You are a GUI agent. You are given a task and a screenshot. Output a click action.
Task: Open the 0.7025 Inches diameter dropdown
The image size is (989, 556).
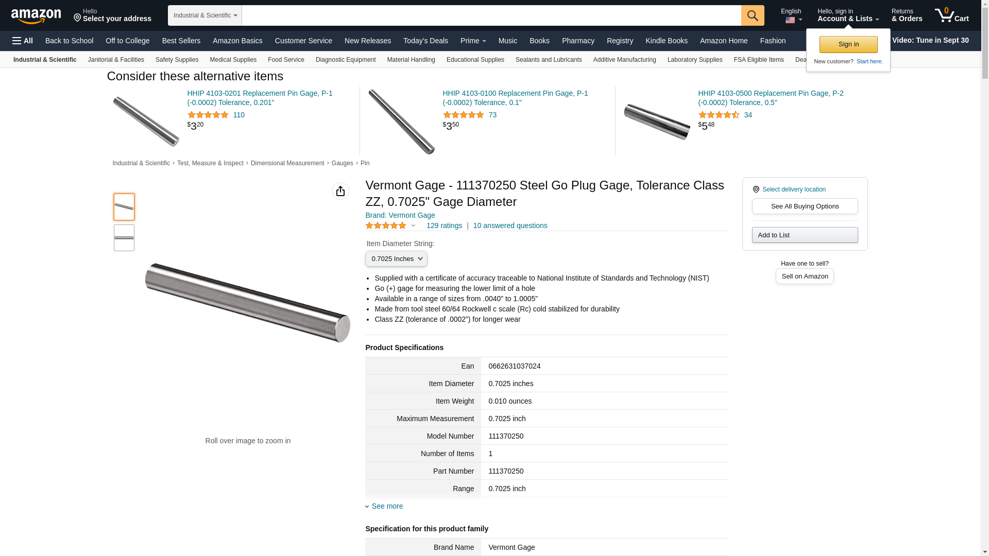396,259
